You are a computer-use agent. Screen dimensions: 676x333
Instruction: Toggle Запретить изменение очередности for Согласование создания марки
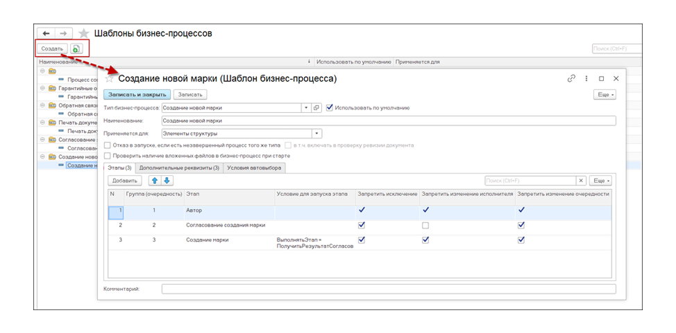[x=521, y=225]
